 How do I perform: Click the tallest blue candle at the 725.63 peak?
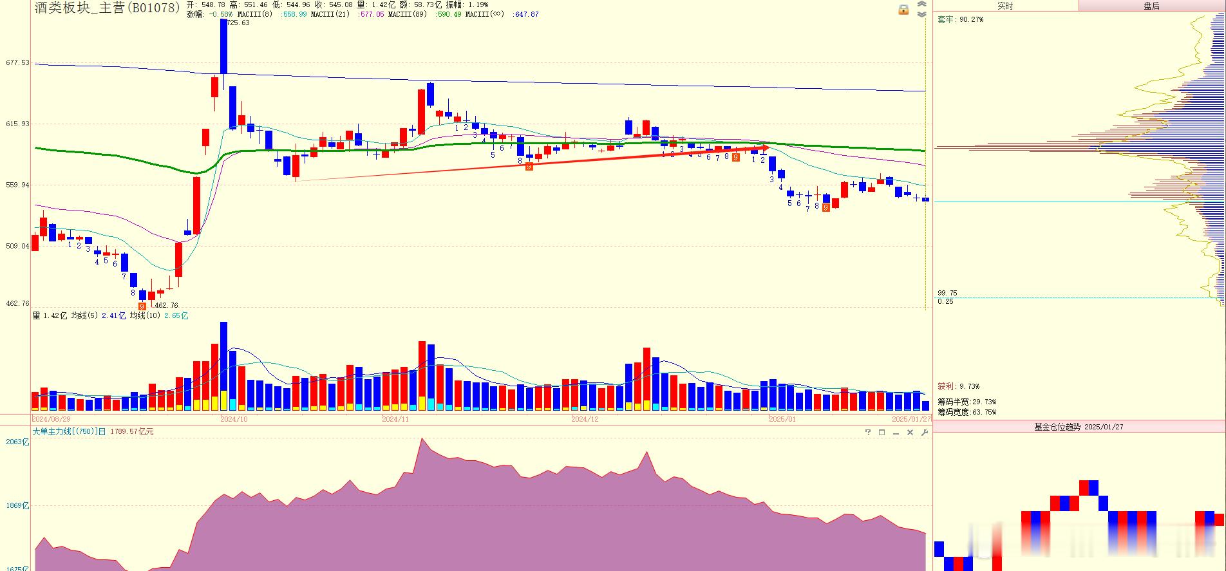224,46
